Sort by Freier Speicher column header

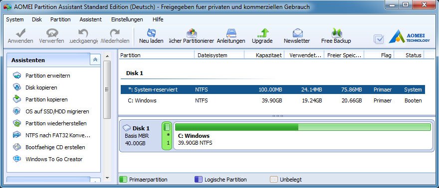(344, 55)
